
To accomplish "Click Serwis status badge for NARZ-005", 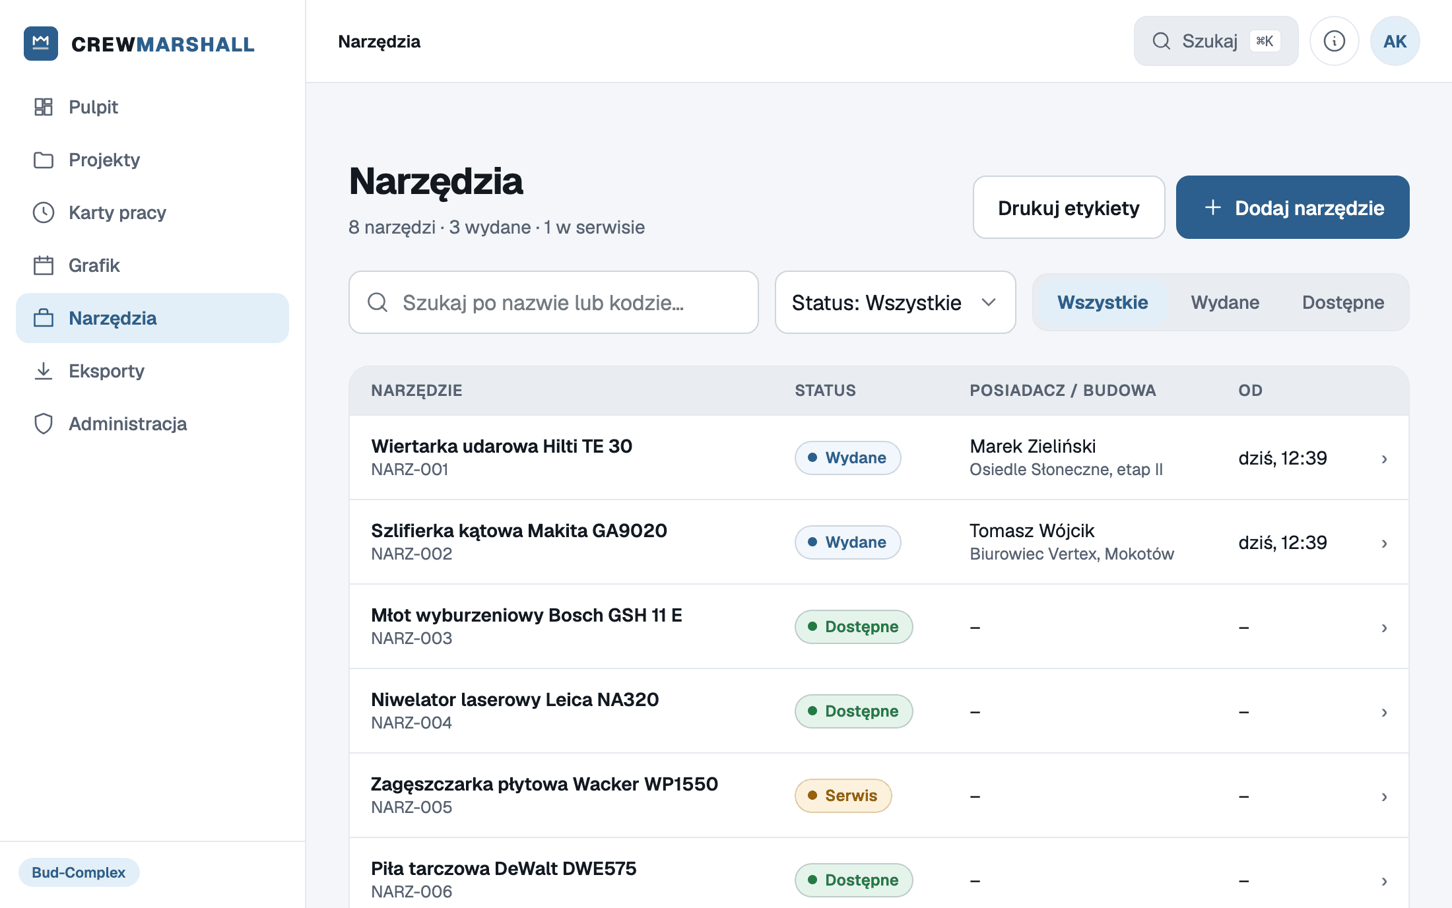I will [x=843, y=796].
